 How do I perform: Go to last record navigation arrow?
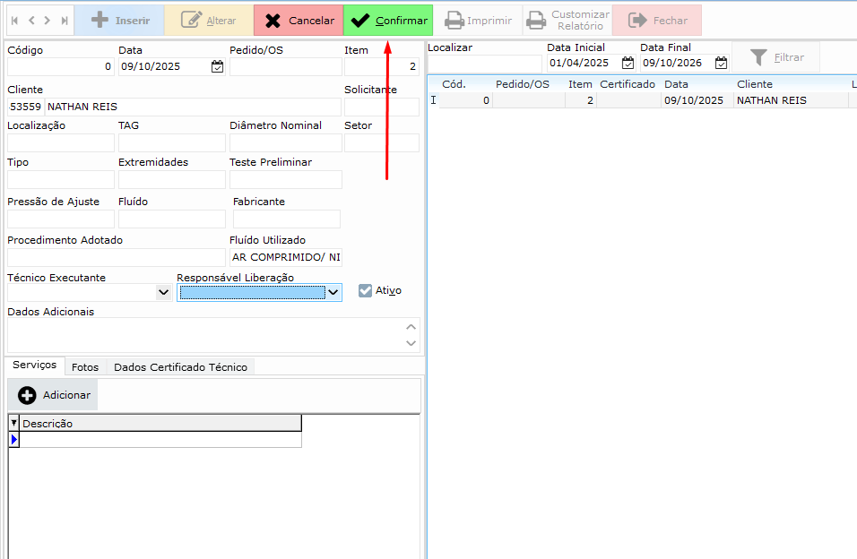[64, 20]
